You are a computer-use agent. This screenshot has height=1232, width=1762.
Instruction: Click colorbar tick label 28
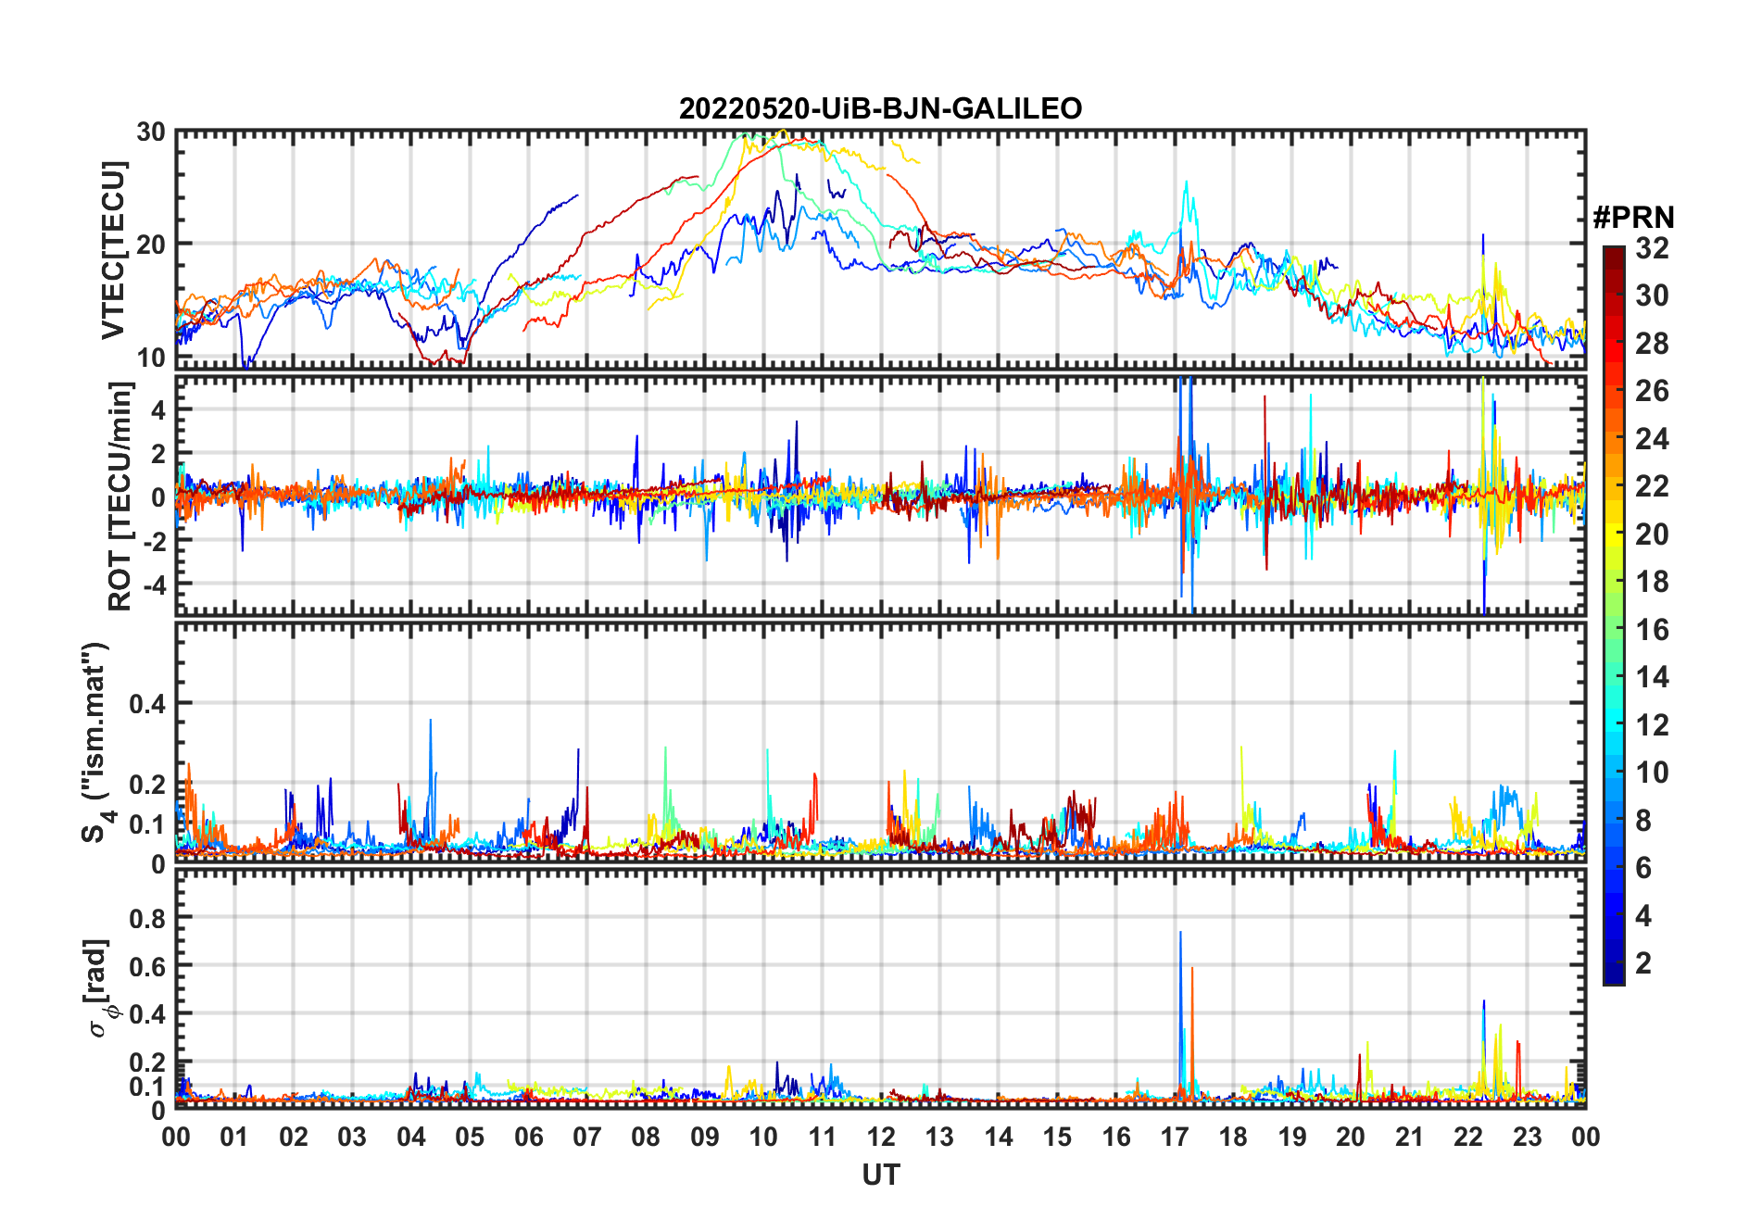point(1652,344)
